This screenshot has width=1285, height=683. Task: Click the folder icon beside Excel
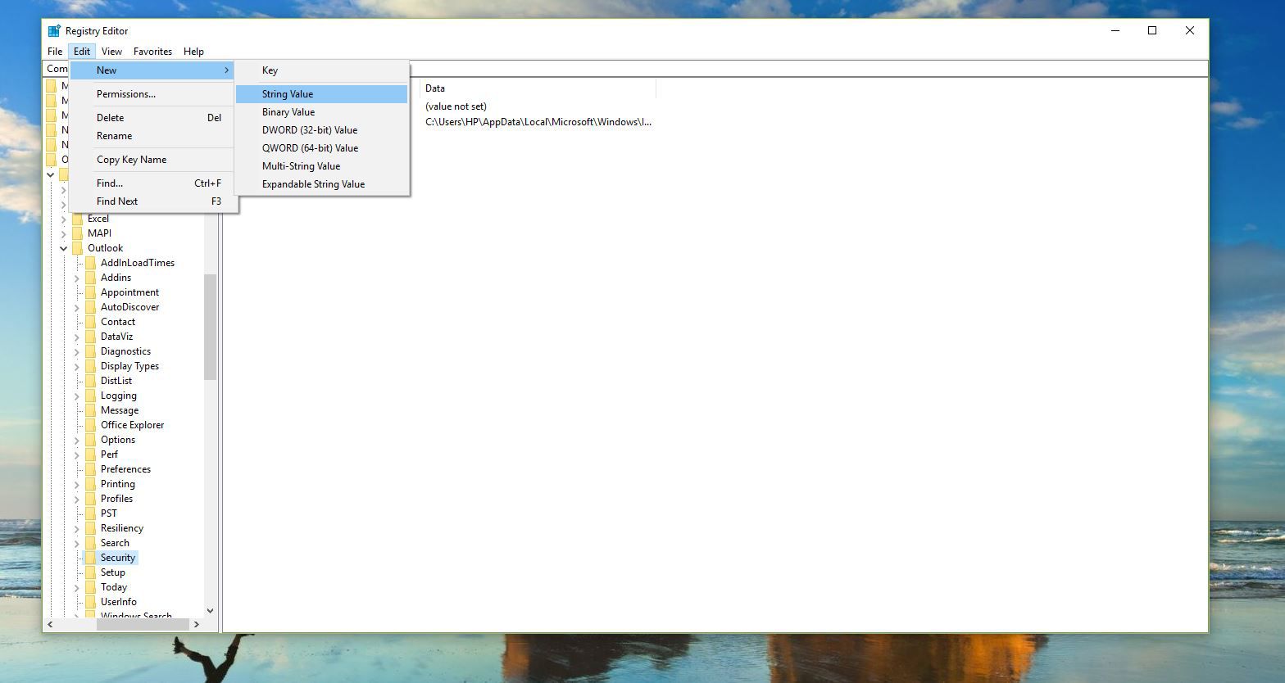click(77, 219)
